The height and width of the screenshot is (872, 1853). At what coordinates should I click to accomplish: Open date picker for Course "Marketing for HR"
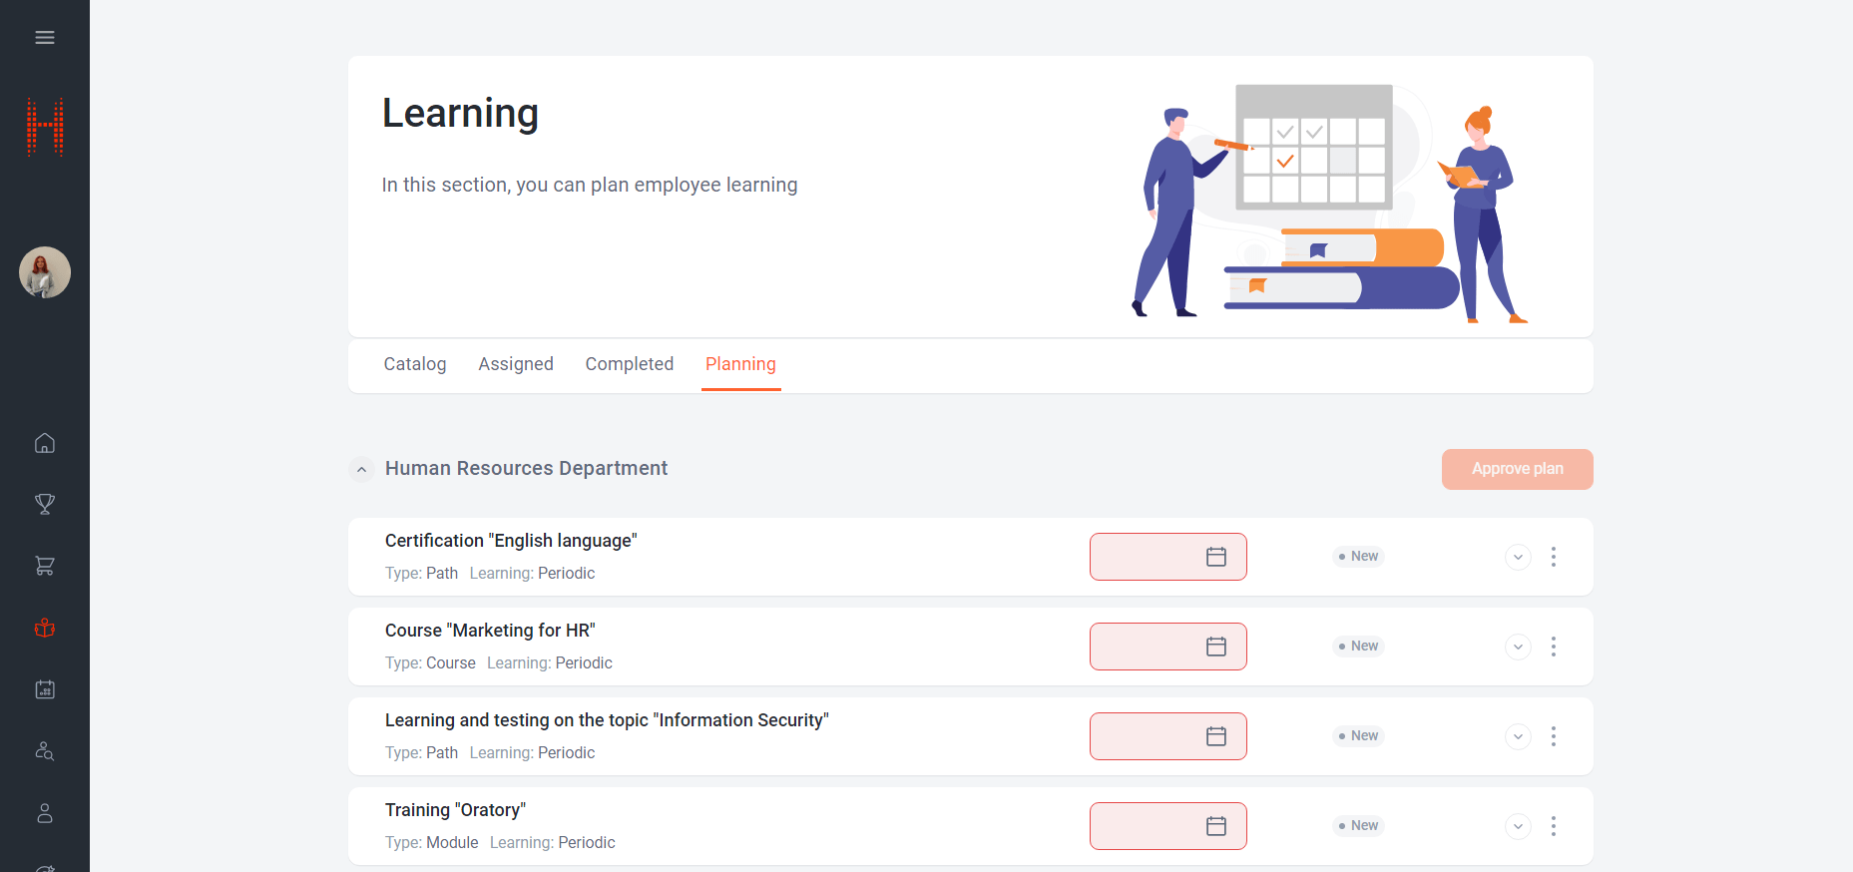pos(1215,647)
